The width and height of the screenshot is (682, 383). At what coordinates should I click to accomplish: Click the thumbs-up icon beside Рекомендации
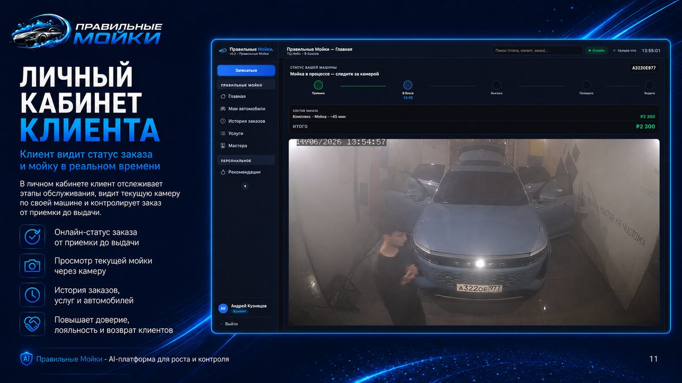tap(223, 172)
